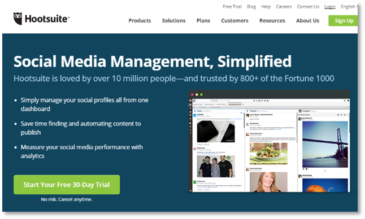Click Start Your Free 30-Day Trial button

[67, 185]
